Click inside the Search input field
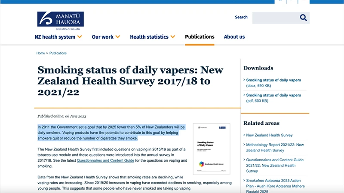The image size is (344, 193). (x=276, y=18)
